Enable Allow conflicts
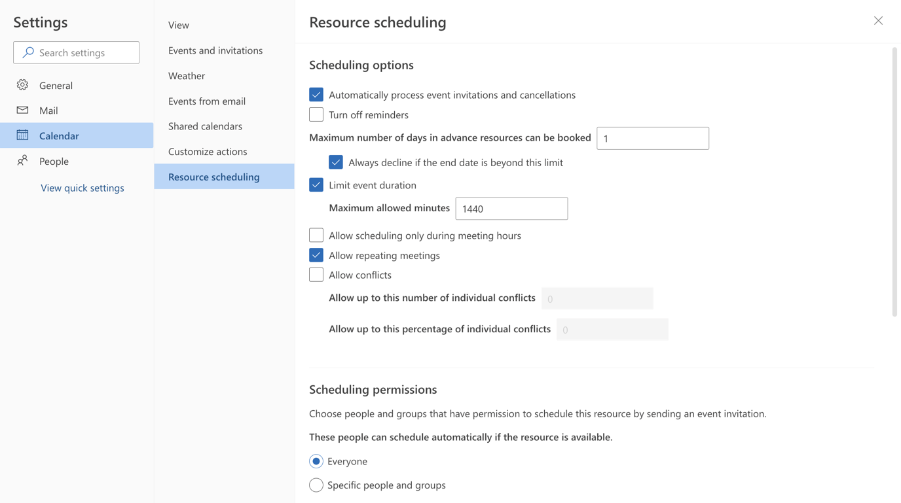901x503 pixels. point(316,274)
